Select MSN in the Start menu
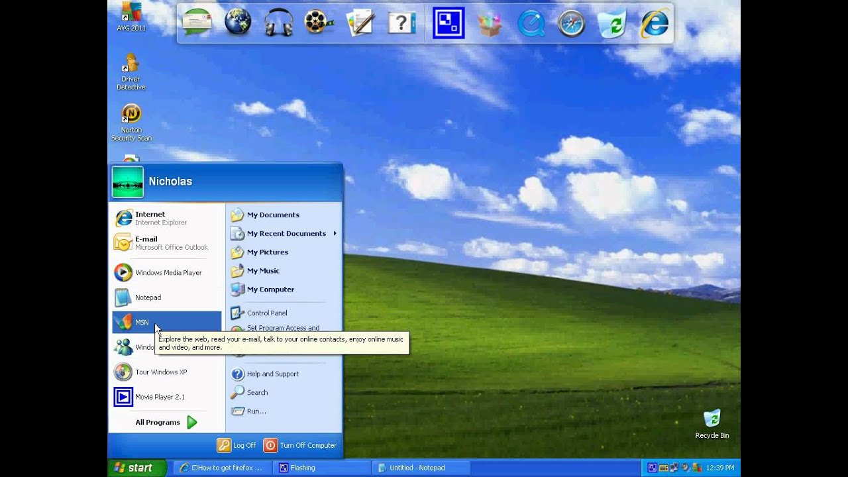This screenshot has width=848, height=477. (x=142, y=322)
